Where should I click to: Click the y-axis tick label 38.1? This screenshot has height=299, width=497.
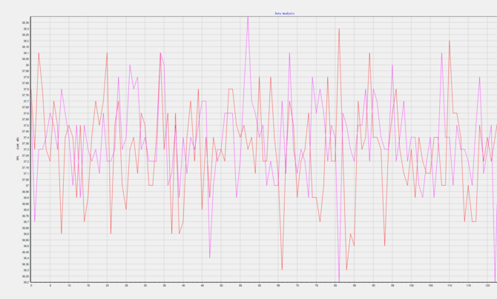click(26, 53)
